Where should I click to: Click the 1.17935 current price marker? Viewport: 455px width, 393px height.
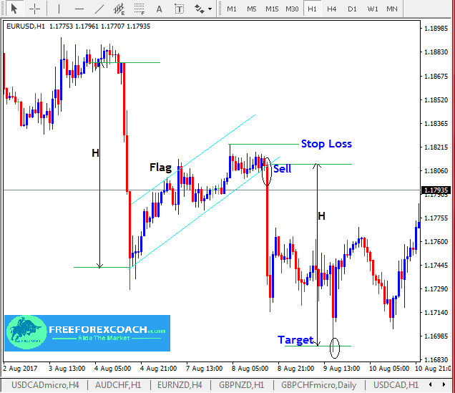pyautogui.click(x=436, y=190)
